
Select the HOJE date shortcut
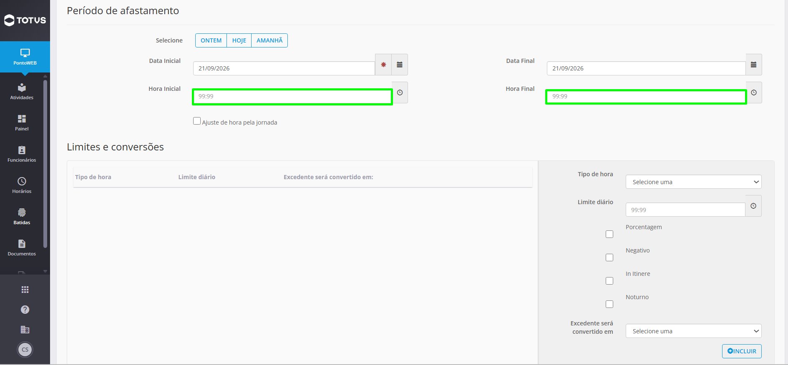(239, 40)
